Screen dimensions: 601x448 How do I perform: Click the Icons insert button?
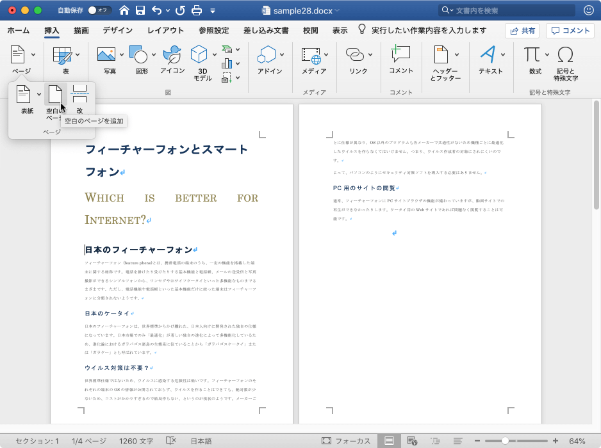point(172,55)
